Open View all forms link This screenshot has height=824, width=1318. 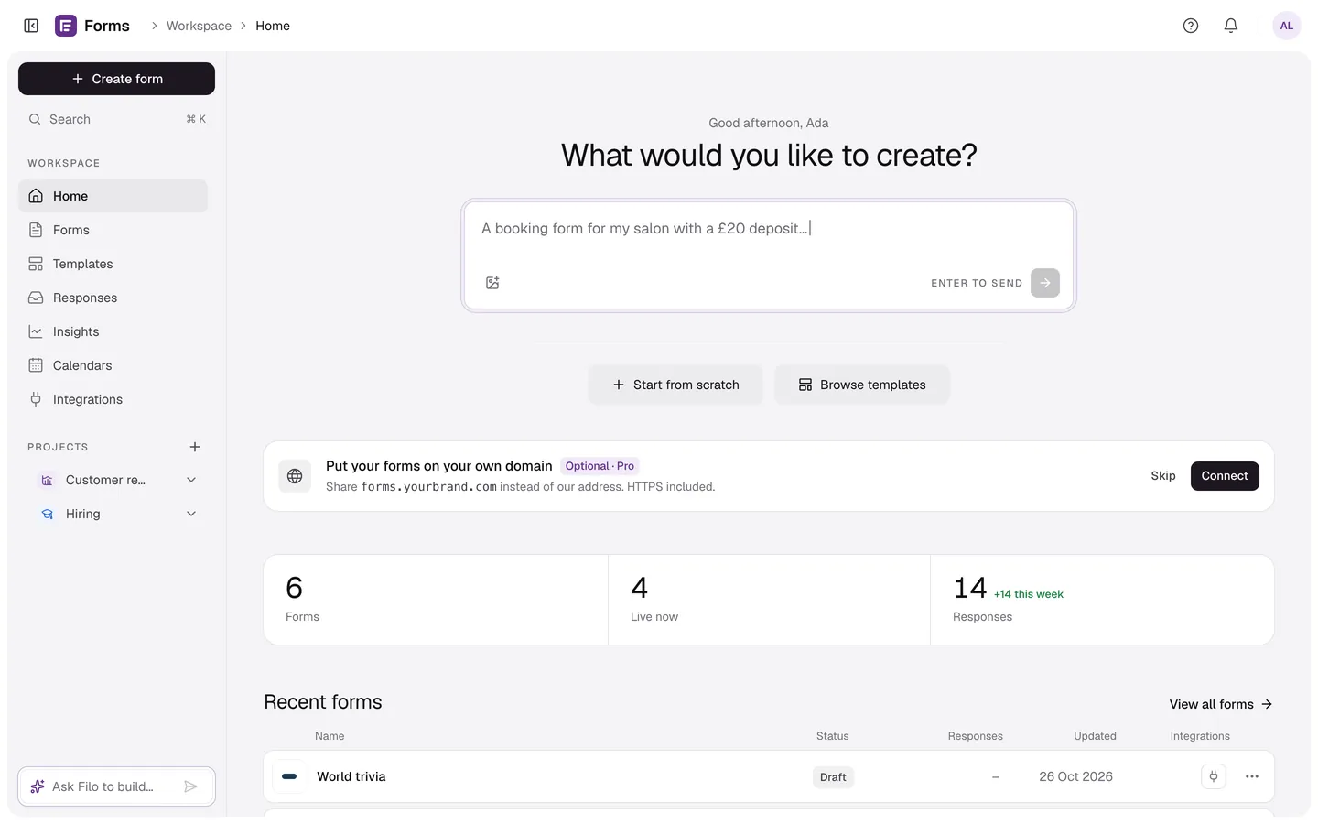1221,704
